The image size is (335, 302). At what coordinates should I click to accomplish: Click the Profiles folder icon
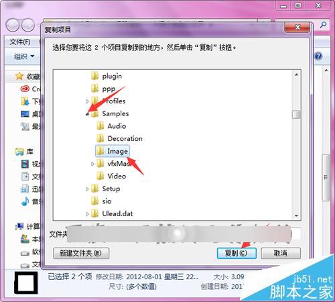[94, 101]
